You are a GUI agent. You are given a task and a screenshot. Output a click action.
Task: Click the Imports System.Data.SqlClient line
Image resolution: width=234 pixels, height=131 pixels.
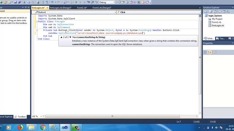[57, 19]
